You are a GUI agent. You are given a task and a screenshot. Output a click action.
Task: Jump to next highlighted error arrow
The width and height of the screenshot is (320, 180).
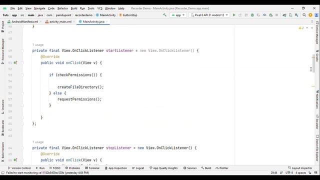click(312, 28)
